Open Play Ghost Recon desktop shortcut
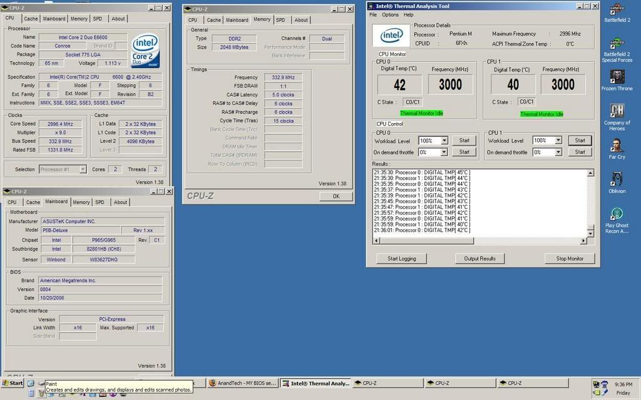This screenshot has width=641, height=400. 617,221
